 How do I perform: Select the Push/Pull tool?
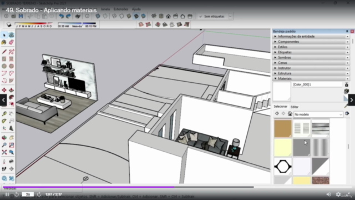tap(11, 90)
